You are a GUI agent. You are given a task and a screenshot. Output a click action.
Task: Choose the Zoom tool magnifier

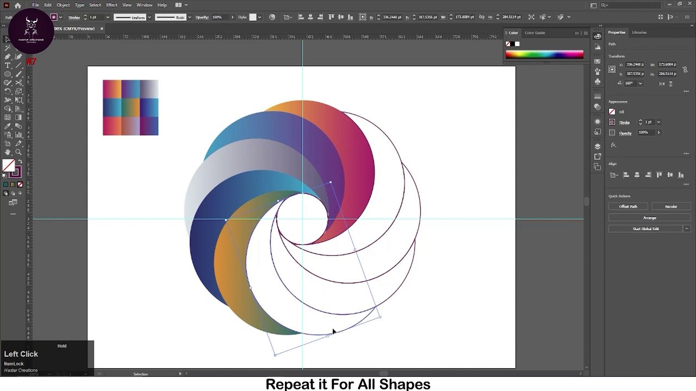click(x=18, y=153)
